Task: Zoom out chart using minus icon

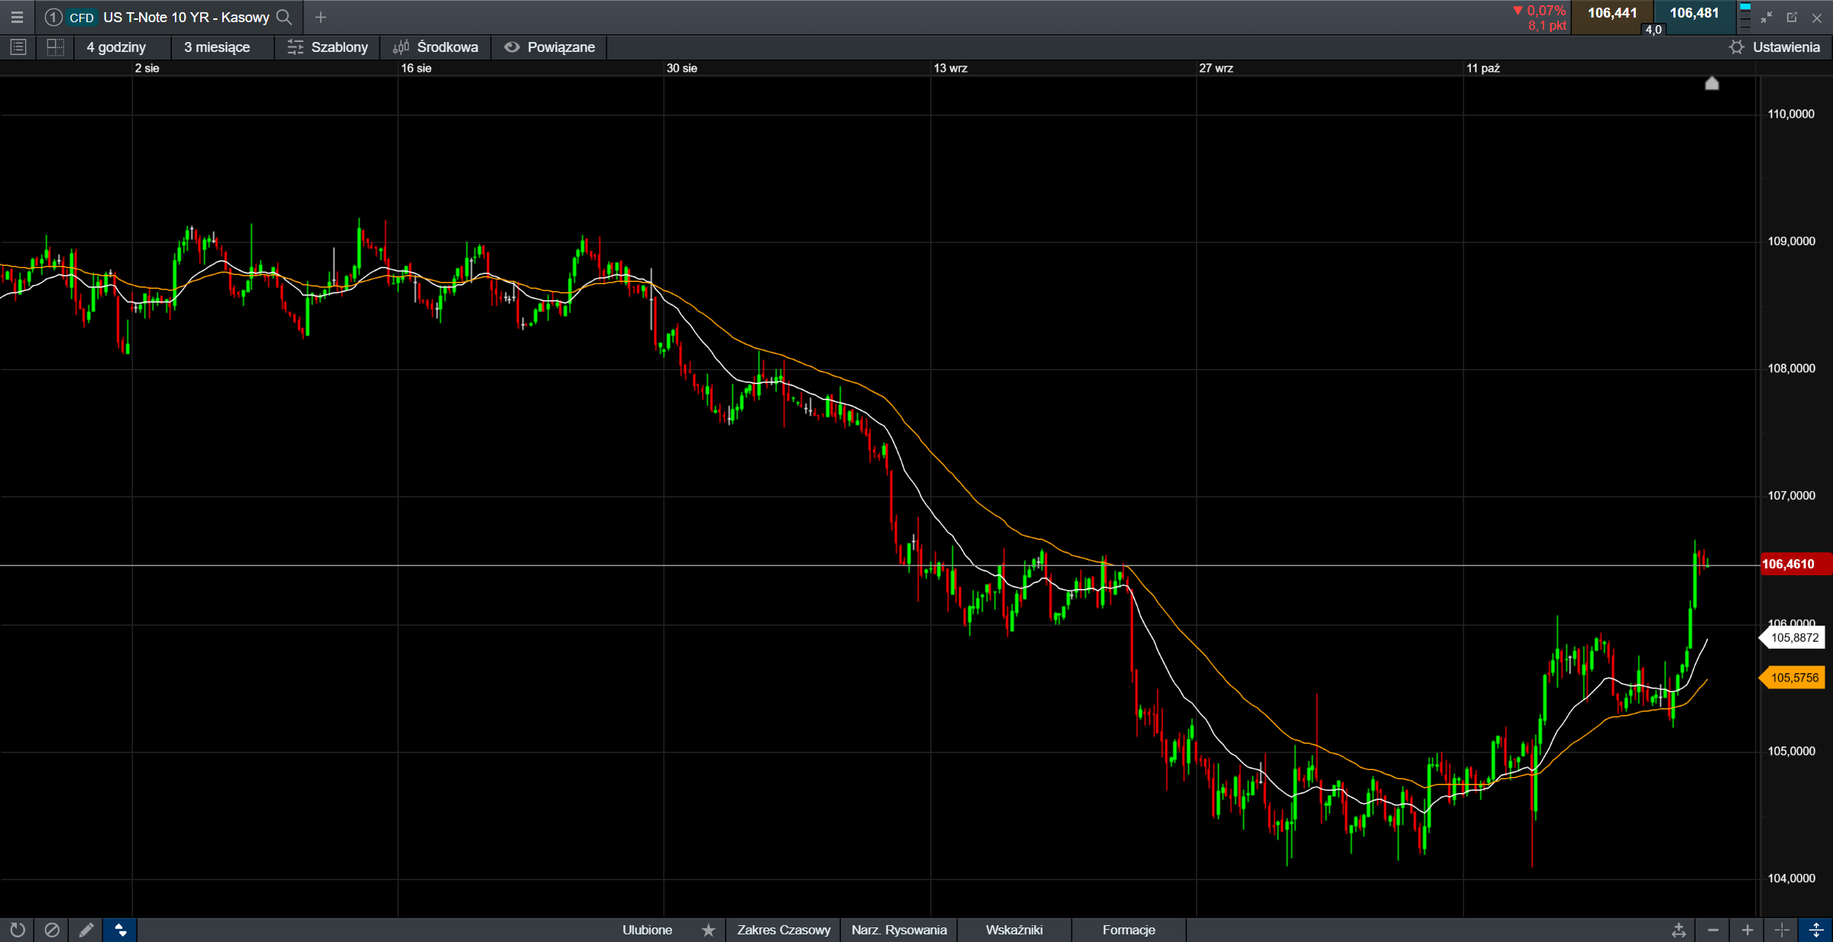Action: click(1713, 930)
